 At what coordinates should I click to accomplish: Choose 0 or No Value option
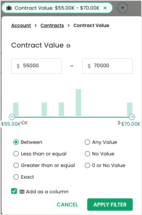point(87,166)
